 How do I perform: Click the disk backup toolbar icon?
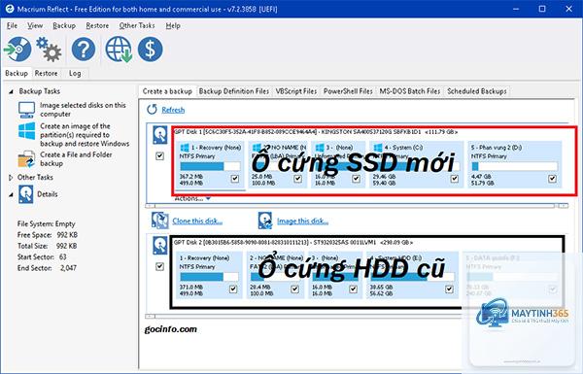pos(17,50)
